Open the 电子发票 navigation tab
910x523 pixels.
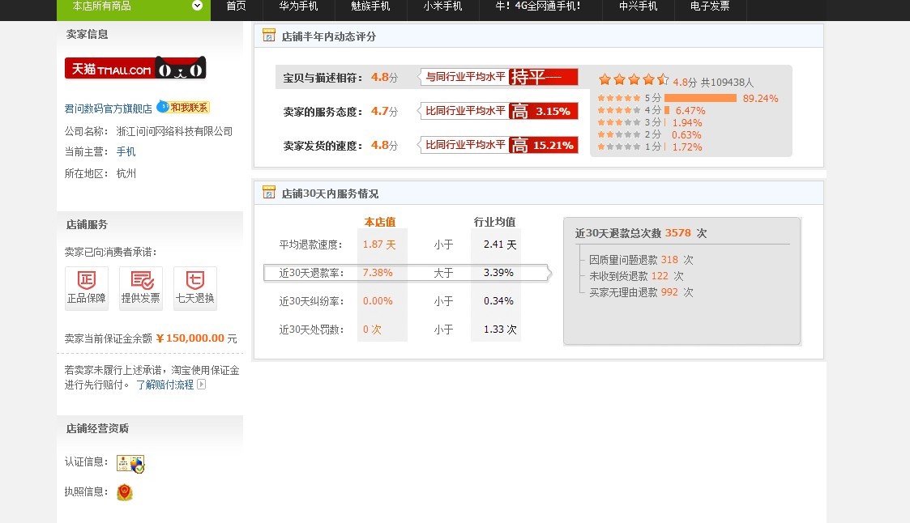(710, 6)
